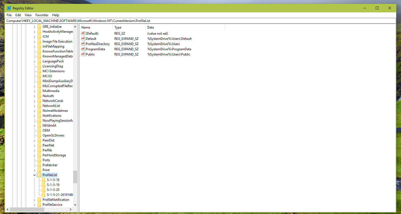Click the tree scroll down arrow

point(75,205)
